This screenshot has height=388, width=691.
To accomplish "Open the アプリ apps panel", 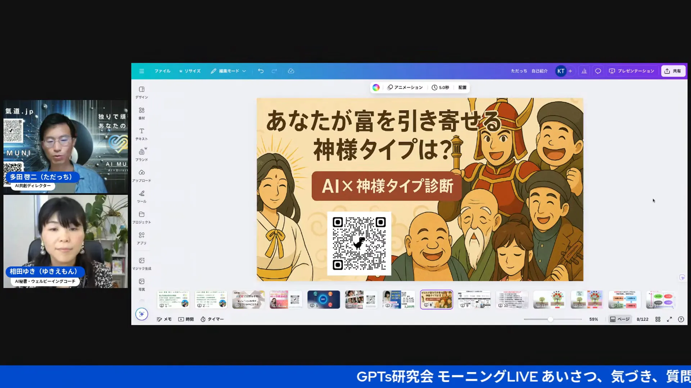I will click(x=142, y=238).
